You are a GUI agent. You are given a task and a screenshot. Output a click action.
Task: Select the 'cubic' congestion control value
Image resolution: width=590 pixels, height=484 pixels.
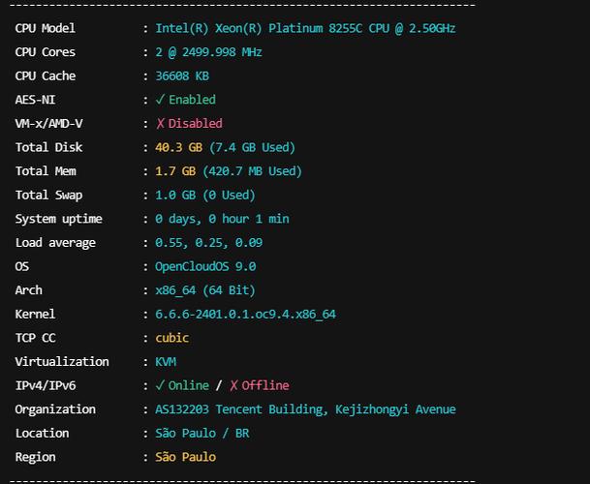tap(171, 338)
